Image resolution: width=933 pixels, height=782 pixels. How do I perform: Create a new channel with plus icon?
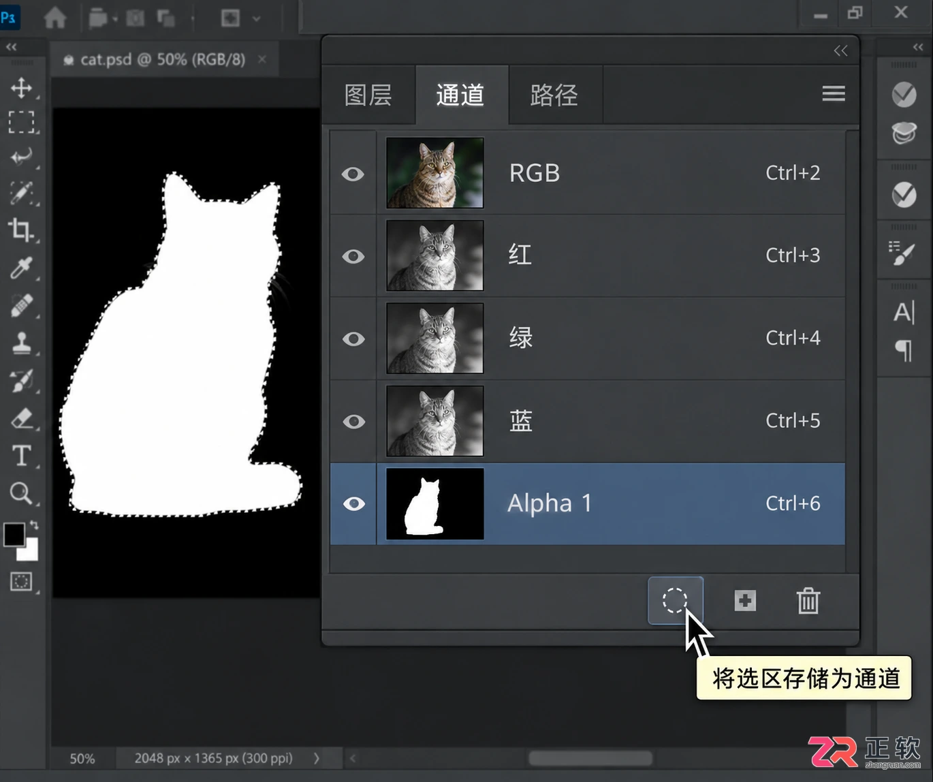click(x=745, y=601)
